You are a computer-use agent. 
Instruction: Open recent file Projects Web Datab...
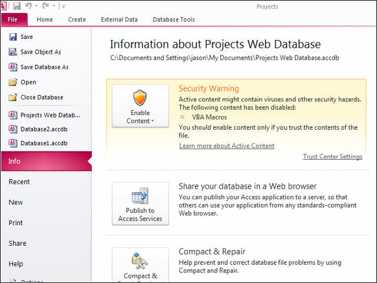click(x=50, y=115)
